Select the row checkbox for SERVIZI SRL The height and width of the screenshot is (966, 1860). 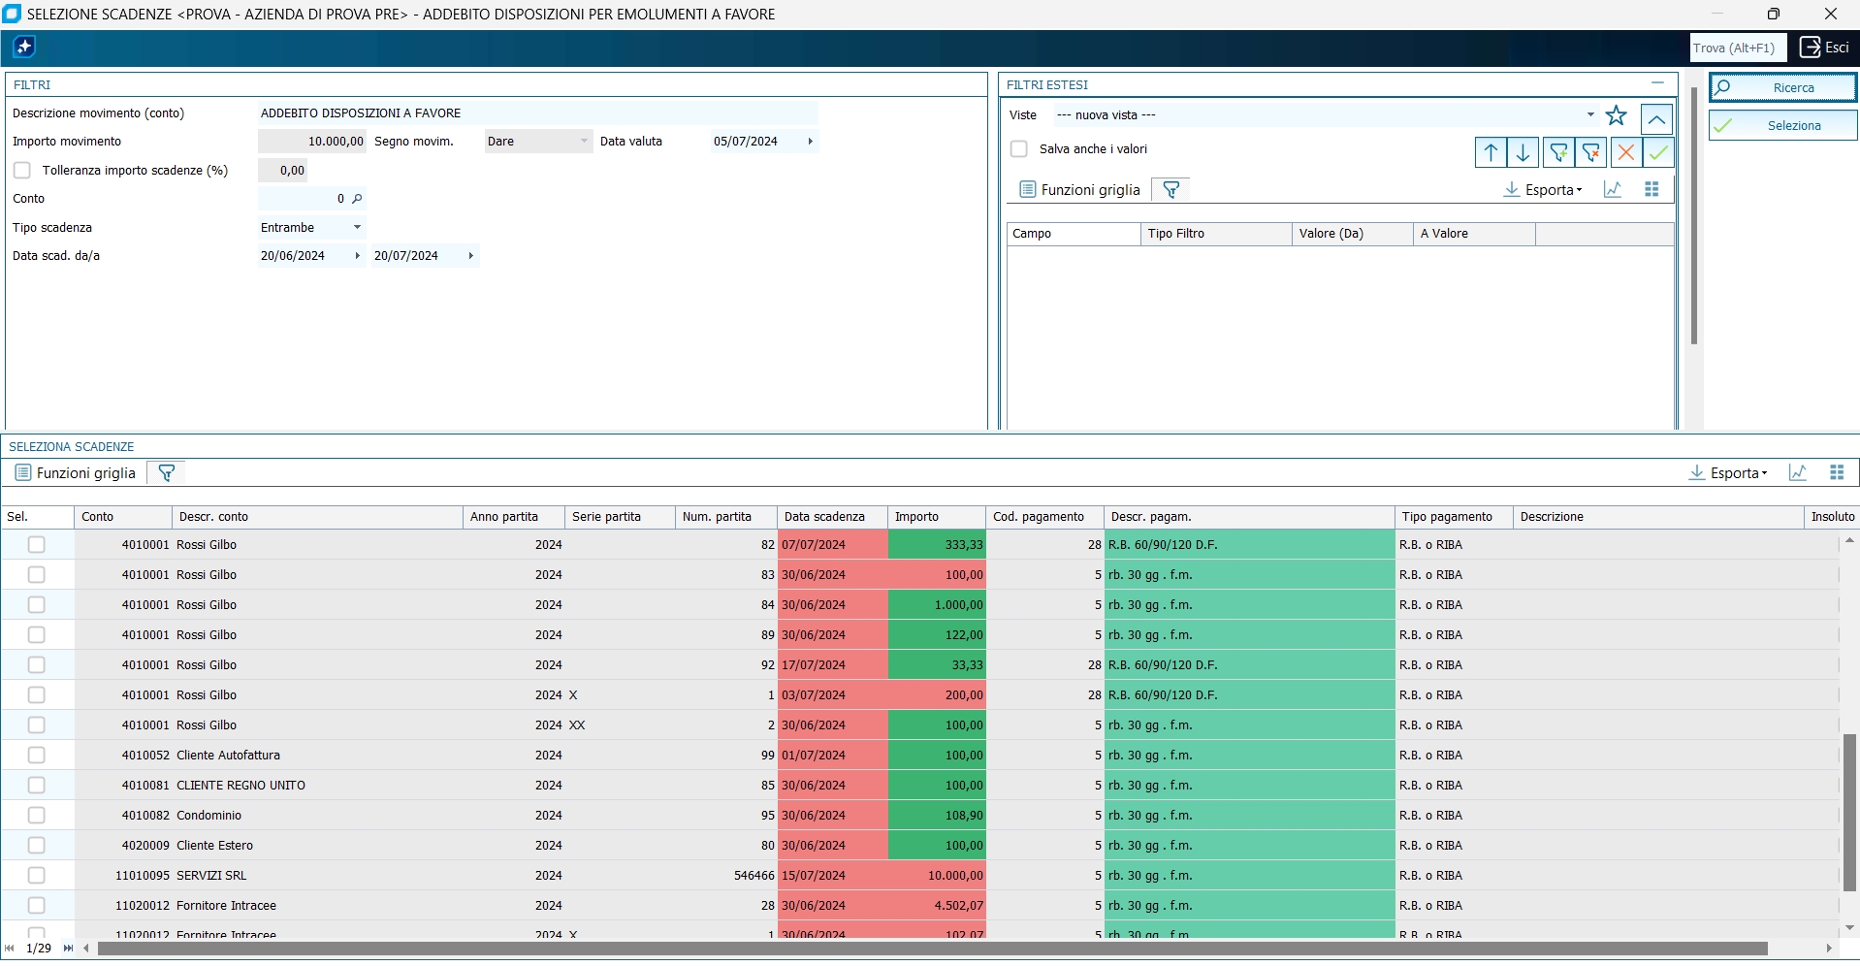37,876
